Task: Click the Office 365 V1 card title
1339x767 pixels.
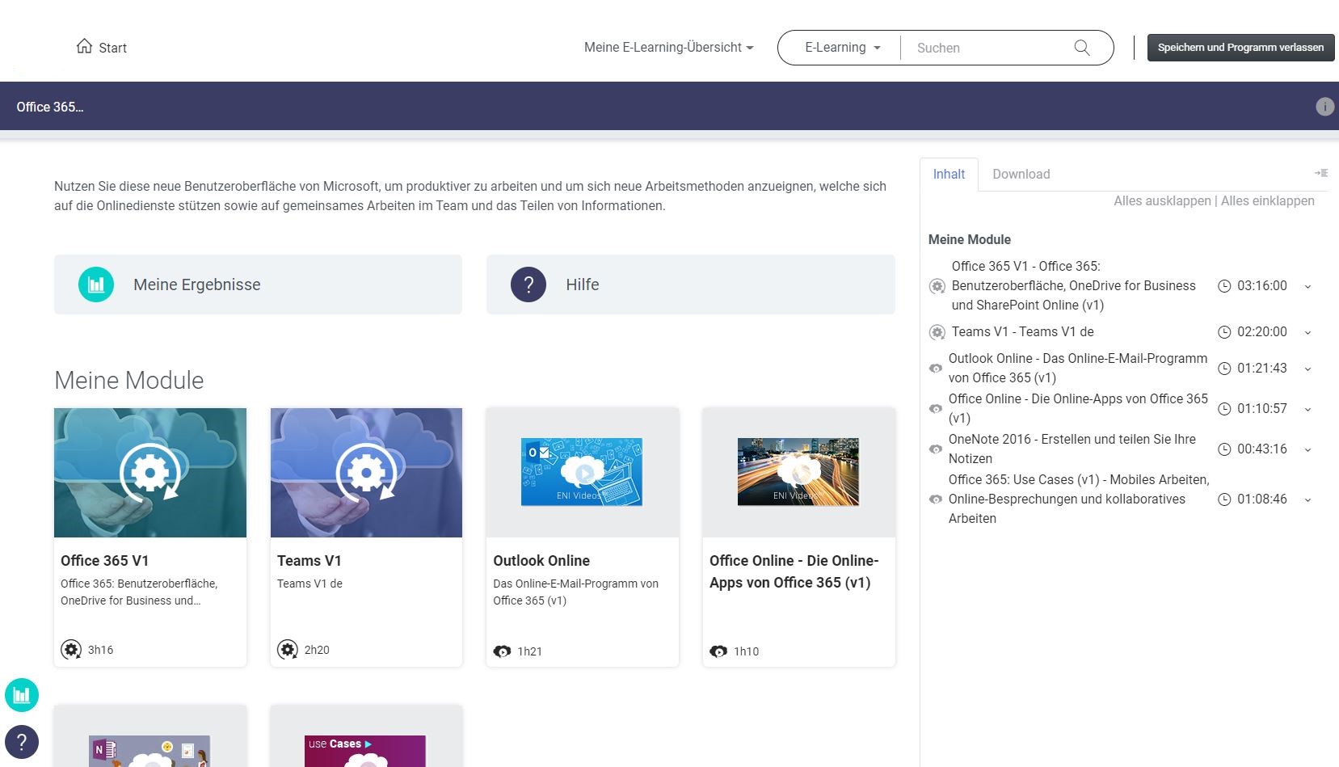Action: 104,561
